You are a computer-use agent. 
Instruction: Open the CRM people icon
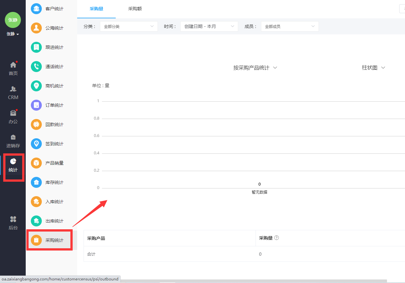pyautogui.click(x=13, y=89)
